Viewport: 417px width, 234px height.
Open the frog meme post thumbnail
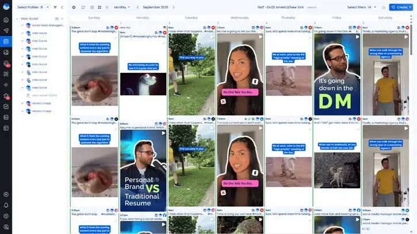pyautogui.click(x=143, y=84)
